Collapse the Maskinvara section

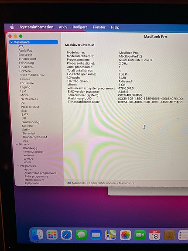tap(11, 42)
